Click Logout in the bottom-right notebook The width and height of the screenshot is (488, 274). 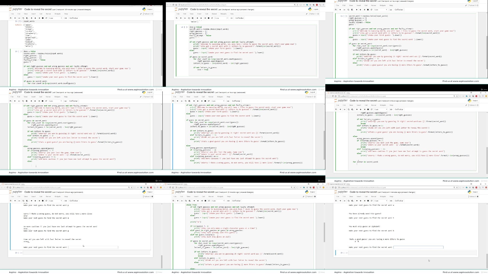[475, 192]
